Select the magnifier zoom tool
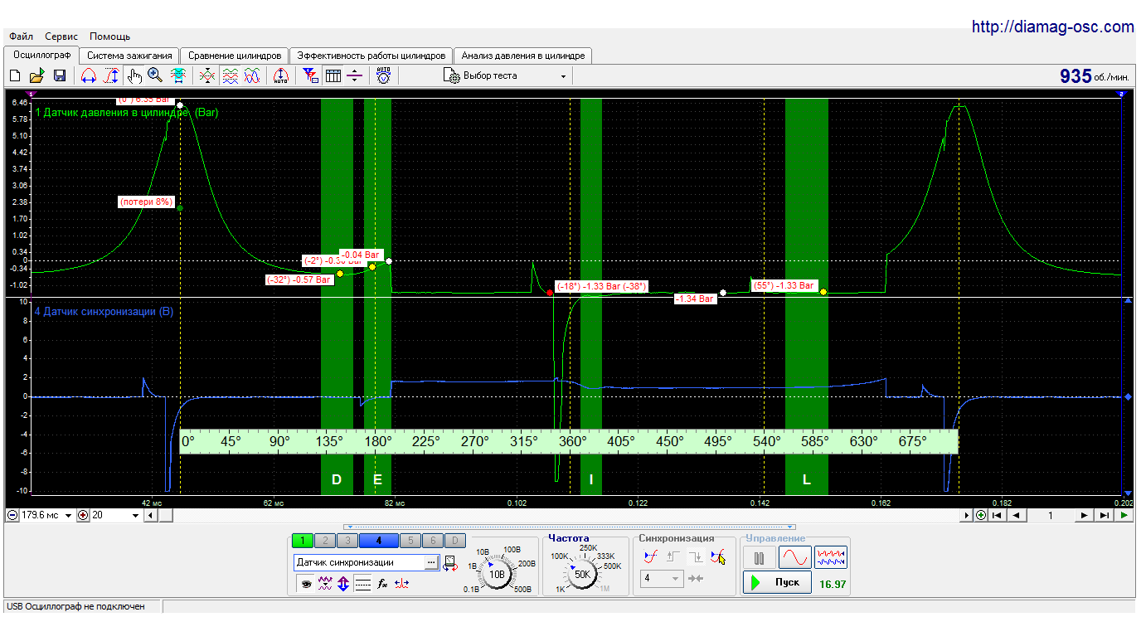1146x617 pixels. pos(155,75)
